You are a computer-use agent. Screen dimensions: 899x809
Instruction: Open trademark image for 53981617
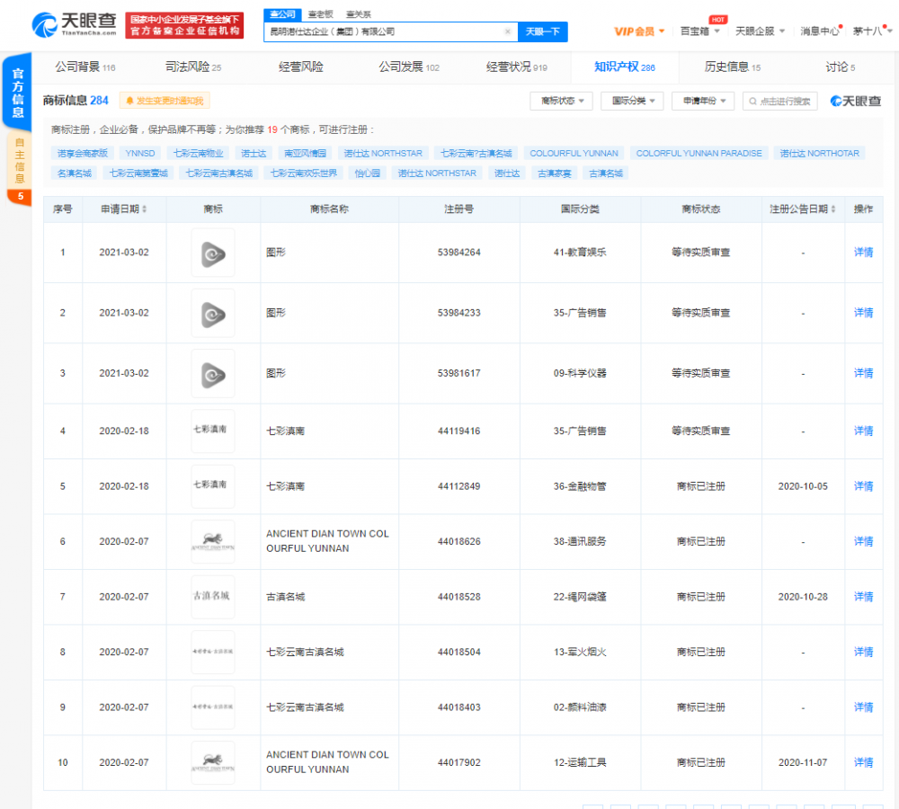213,374
